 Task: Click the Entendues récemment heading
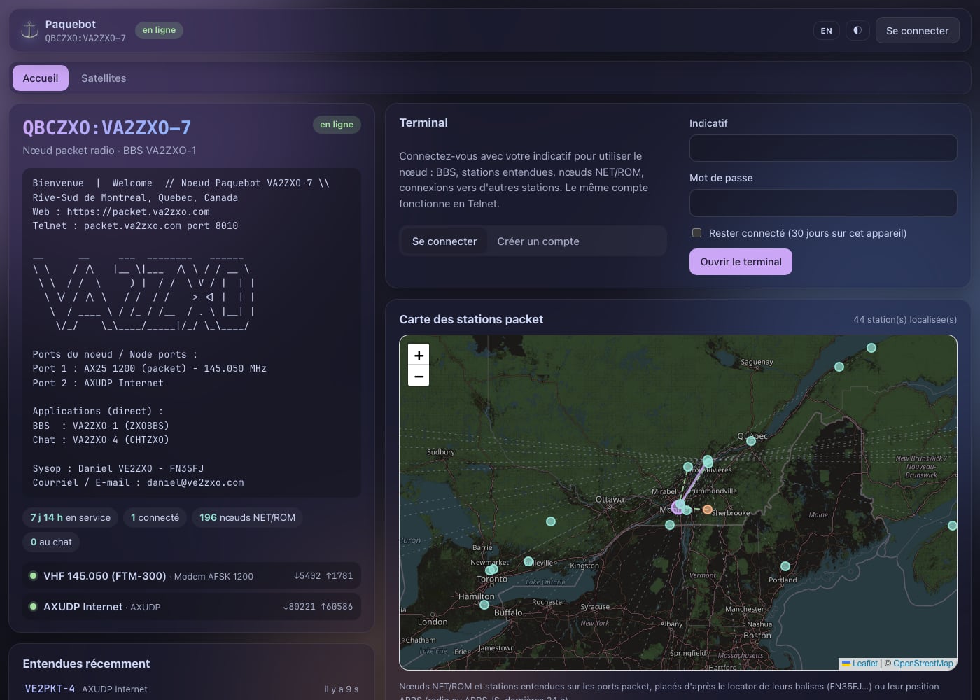click(x=86, y=664)
